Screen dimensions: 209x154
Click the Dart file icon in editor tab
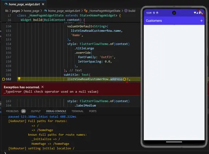pyautogui.click(x=6, y=4)
